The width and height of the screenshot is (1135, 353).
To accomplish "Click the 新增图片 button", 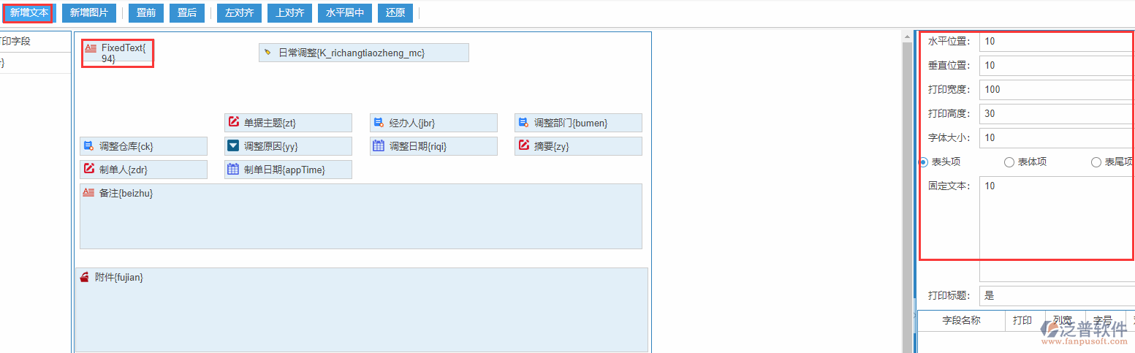I will click(x=89, y=12).
